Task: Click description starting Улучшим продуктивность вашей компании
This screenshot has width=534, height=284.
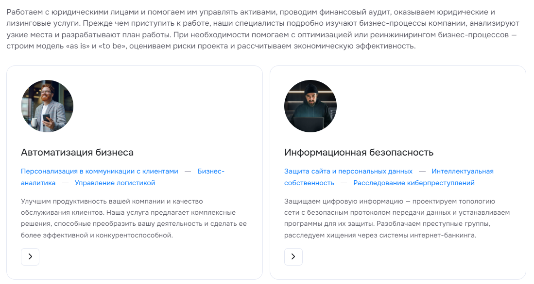Action: (134, 218)
